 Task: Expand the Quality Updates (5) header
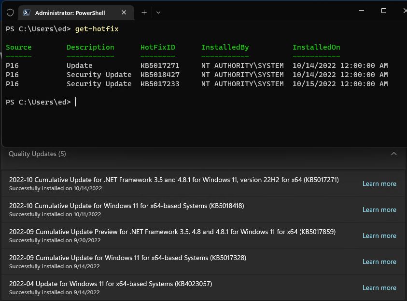point(38,154)
